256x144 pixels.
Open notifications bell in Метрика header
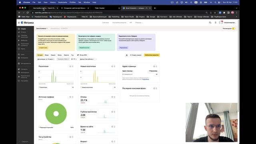(x=216, y=23)
